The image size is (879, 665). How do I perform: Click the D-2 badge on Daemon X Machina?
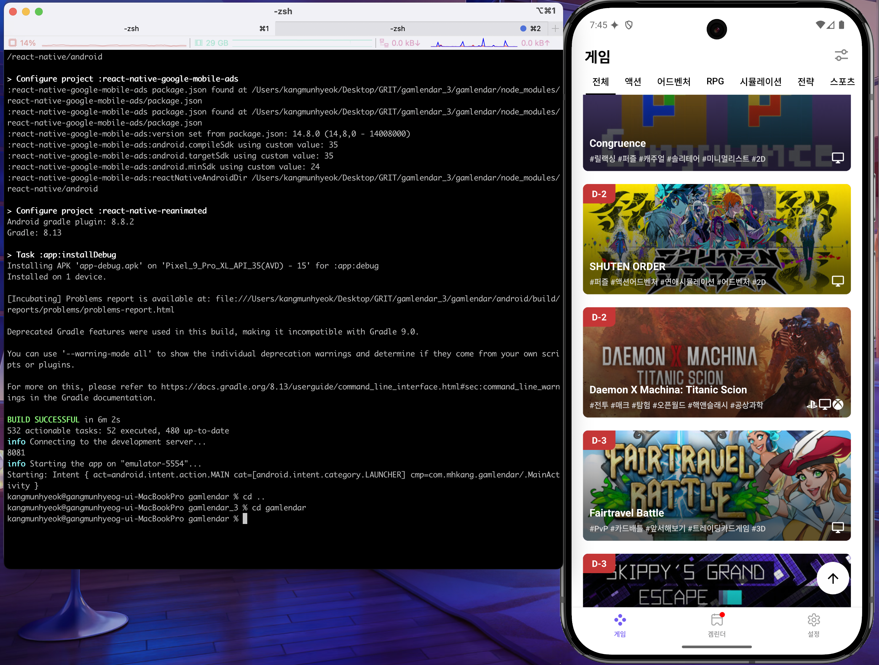pos(599,317)
